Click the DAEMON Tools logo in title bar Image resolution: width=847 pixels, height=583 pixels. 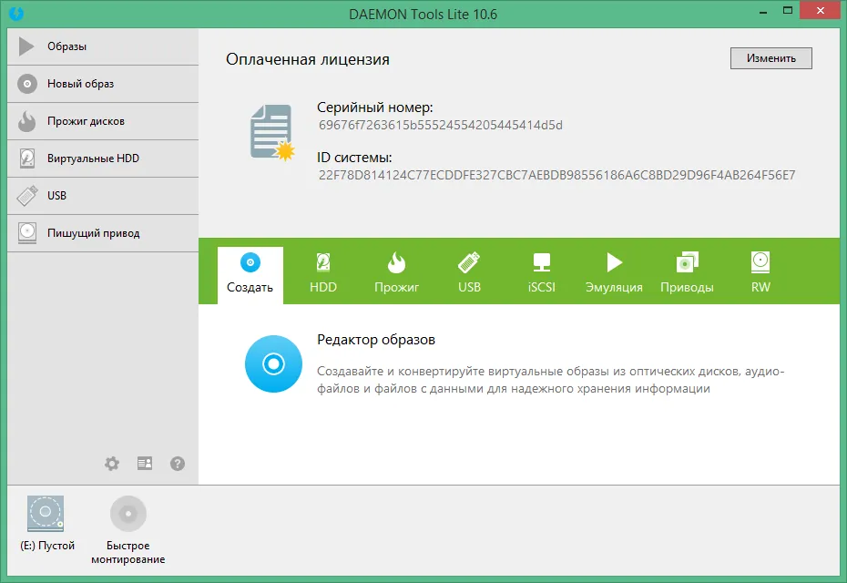[x=16, y=13]
